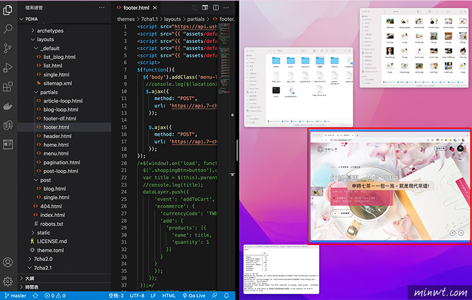This screenshot has height=300, width=472.
Task: Open article-loop.html in explorer
Action: pos(64,101)
